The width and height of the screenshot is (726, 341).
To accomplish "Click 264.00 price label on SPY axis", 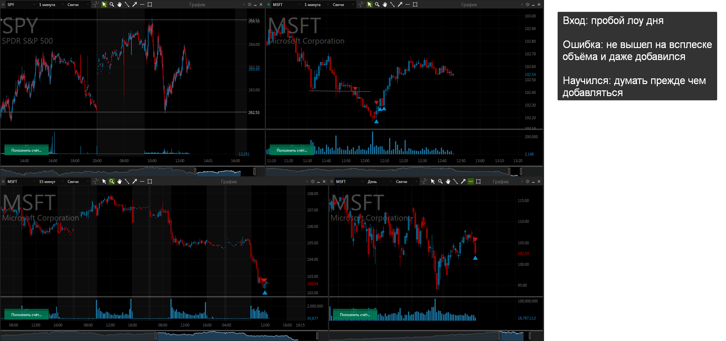I will (x=254, y=45).
